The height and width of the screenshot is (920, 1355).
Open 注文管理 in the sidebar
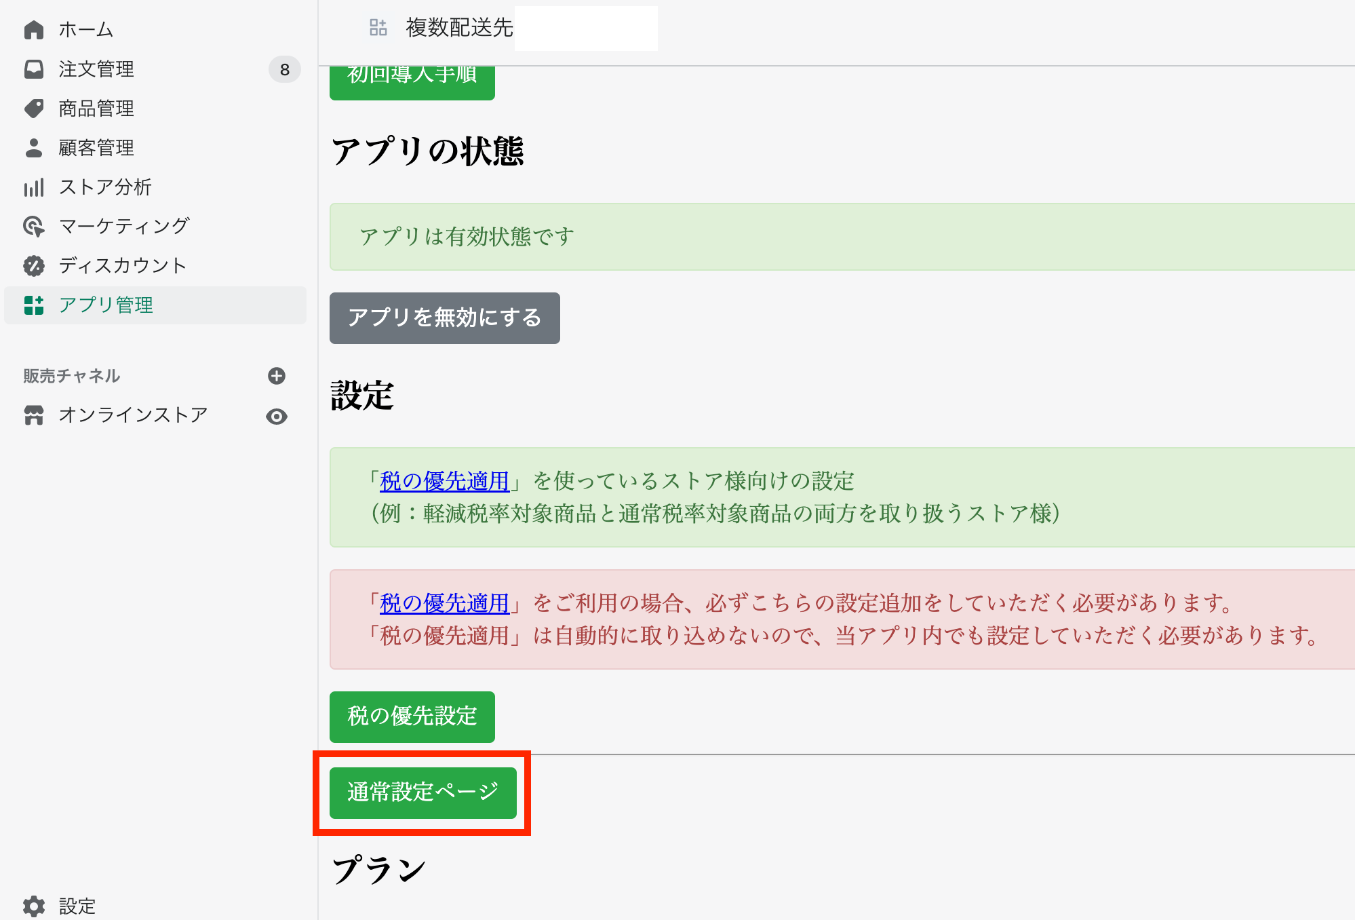[x=96, y=69]
